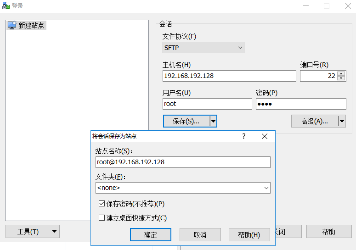The width and height of the screenshot is (356, 250).
Task: Click the new site monitor icon
Action: click(x=12, y=25)
